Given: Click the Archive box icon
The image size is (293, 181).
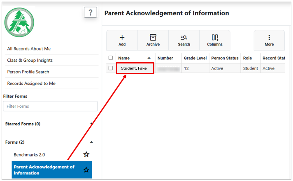Looking at the screenshot, I should tap(153, 37).
